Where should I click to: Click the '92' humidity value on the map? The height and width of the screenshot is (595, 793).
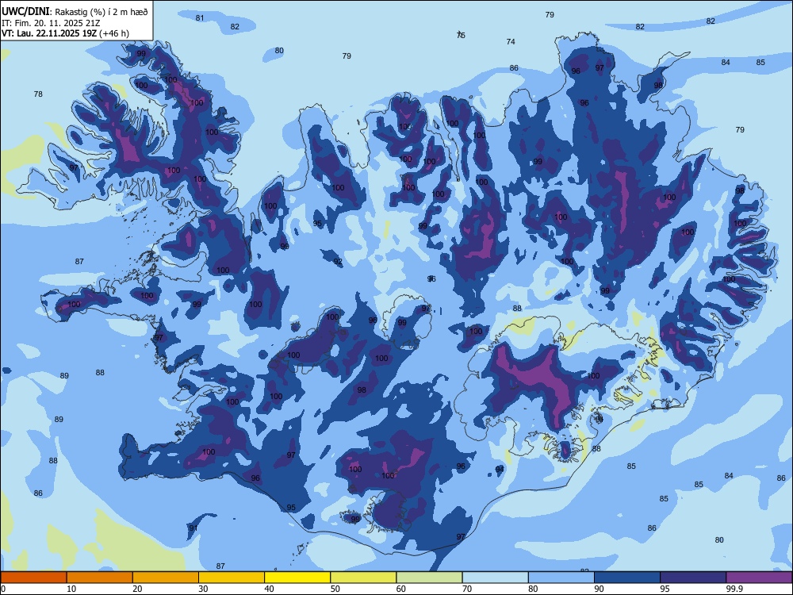point(338,262)
